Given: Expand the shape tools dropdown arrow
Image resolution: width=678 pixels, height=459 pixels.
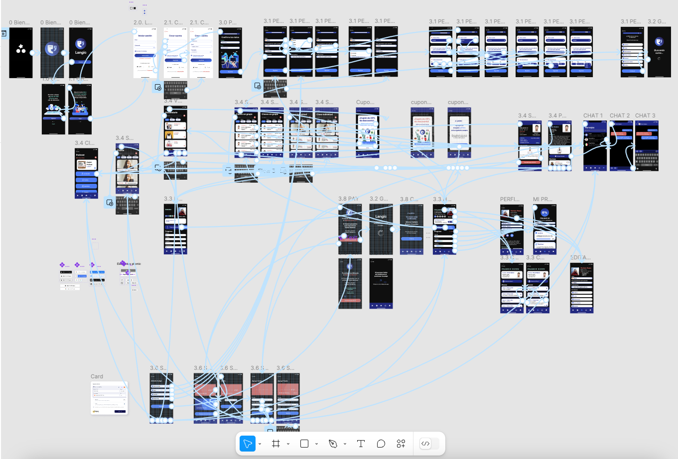Looking at the screenshot, I should click(x=316, y=444).
